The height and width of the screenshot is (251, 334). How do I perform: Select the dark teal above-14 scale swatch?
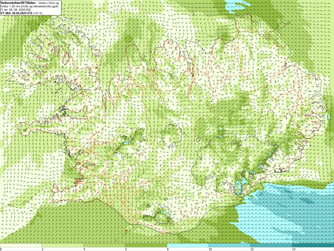(313, 246)
